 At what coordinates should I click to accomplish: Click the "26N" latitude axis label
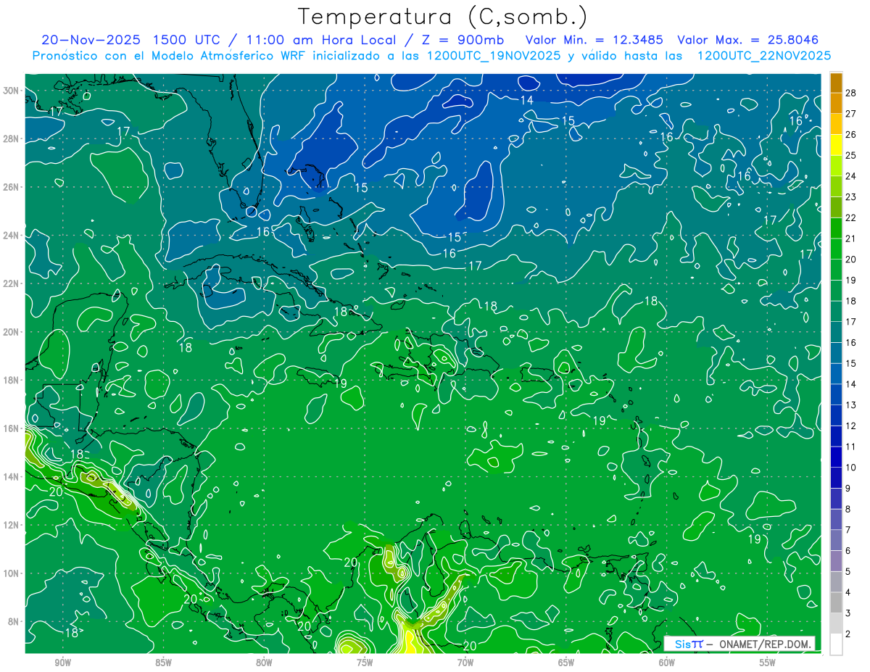click(12, 187)
